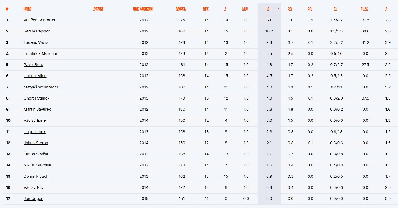Sort by ROK NAROZENÍ column header
The width and height of the screenshot is (398, 208).
tap(143, 9)
